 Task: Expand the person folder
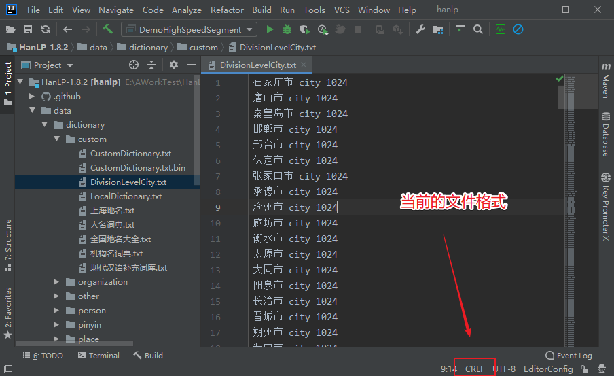[56, 311]
